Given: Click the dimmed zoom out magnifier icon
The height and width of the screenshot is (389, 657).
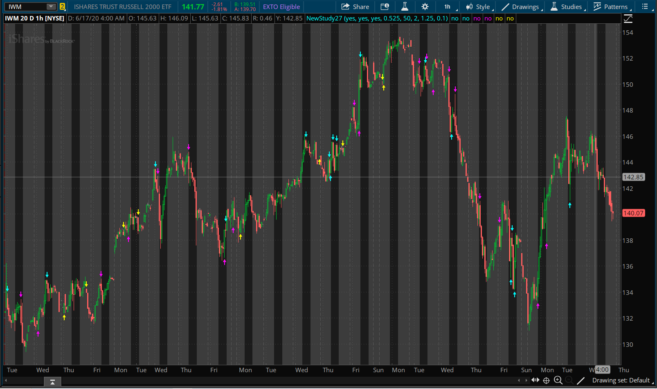Looking at the screenshot, I should click(569, 380).
